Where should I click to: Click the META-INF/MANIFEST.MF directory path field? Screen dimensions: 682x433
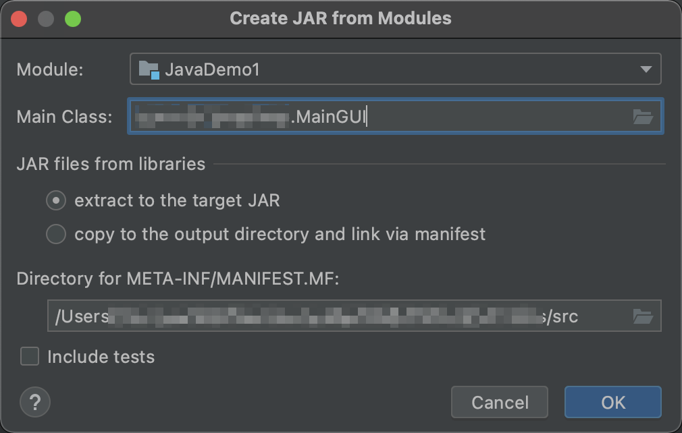click(x=355, y=316)
